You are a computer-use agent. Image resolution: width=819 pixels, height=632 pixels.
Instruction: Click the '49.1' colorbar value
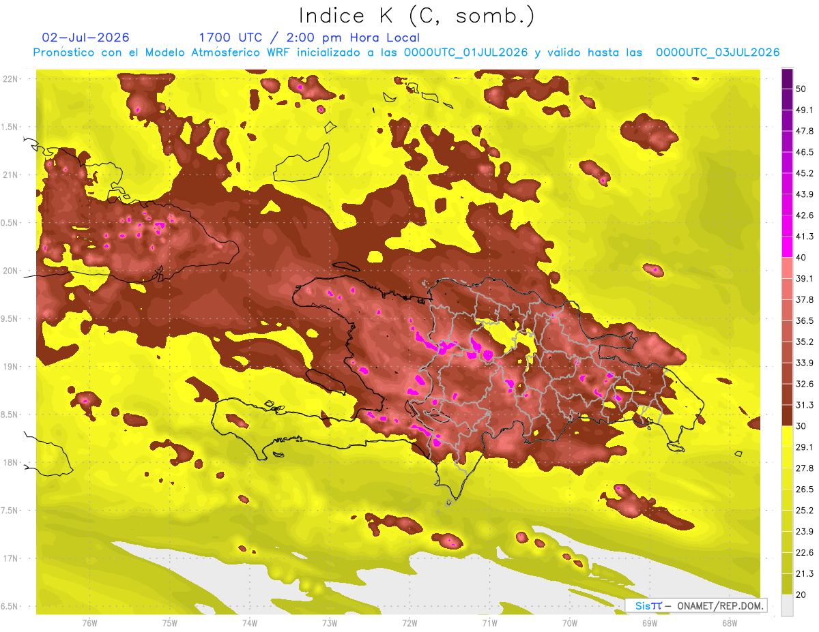pos(805,110)
